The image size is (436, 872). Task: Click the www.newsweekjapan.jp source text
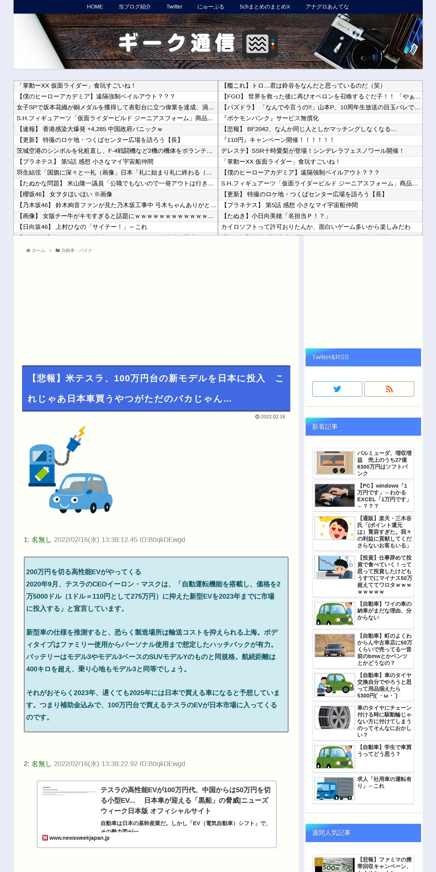coord(79,838)
